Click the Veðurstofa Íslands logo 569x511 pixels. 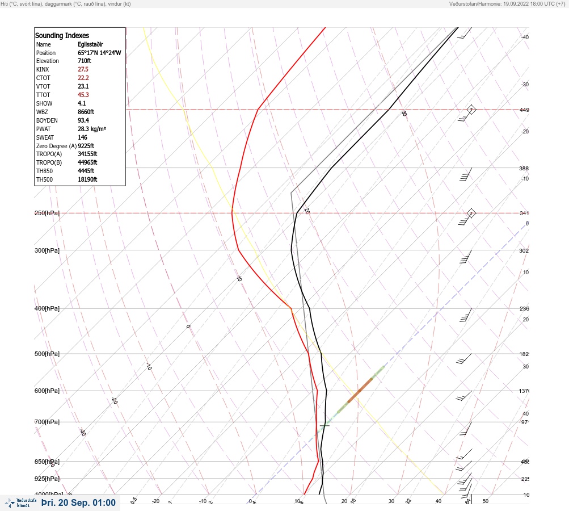pyautogui.click(x=20, y=503)
